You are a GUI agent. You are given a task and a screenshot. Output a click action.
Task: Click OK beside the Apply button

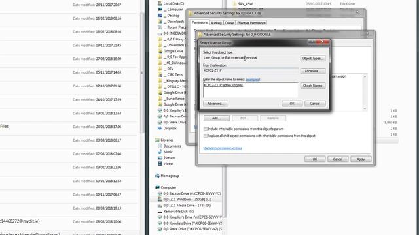pos(315,159)
